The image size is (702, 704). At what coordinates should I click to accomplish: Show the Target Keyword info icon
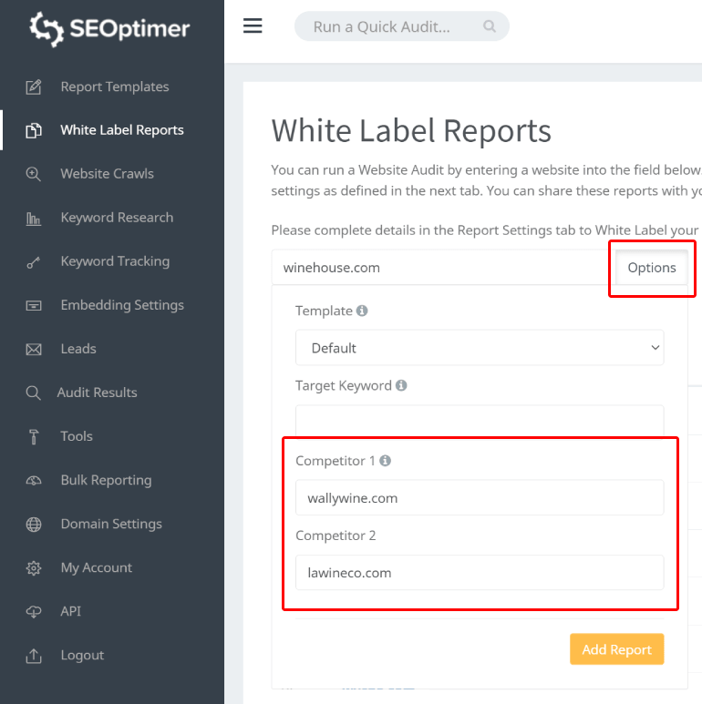(x=401, y=385)
